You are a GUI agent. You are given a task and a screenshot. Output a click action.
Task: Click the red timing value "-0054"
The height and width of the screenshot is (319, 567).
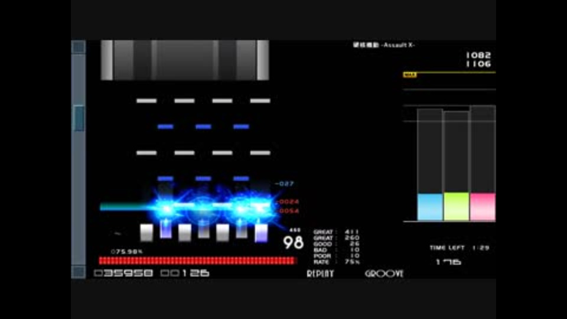tap(288, 211)
